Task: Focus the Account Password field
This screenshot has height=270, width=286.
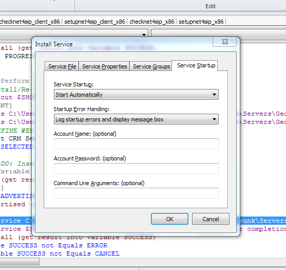Action: pos(136,169)
